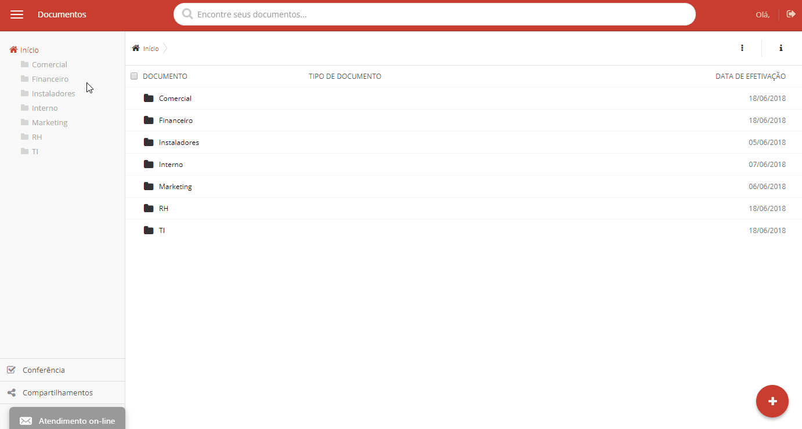The width and height of the screenshot is (802, 429).
Task: Show details with the info icon
Action: point(781,48)
